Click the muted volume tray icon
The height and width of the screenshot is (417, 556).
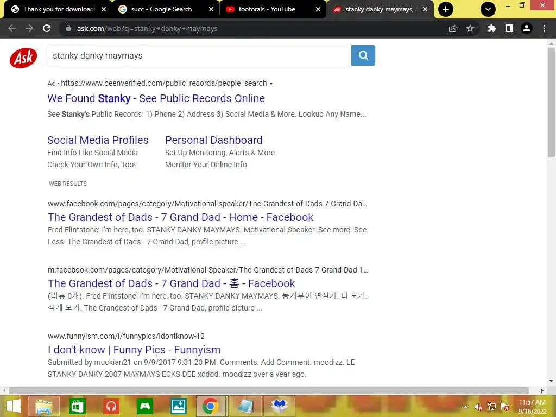(x=479, y=407)
